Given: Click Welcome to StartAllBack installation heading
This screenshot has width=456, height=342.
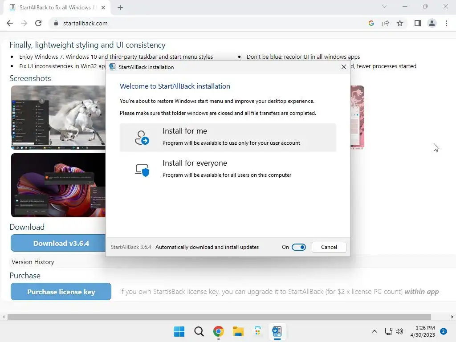Looking at the screenshot, I should [175, 86].
